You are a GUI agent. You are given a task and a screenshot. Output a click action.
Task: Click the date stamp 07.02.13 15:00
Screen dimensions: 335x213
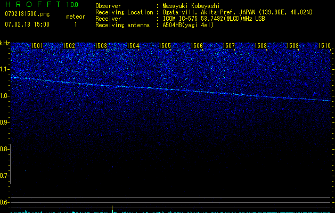(27, 24)
